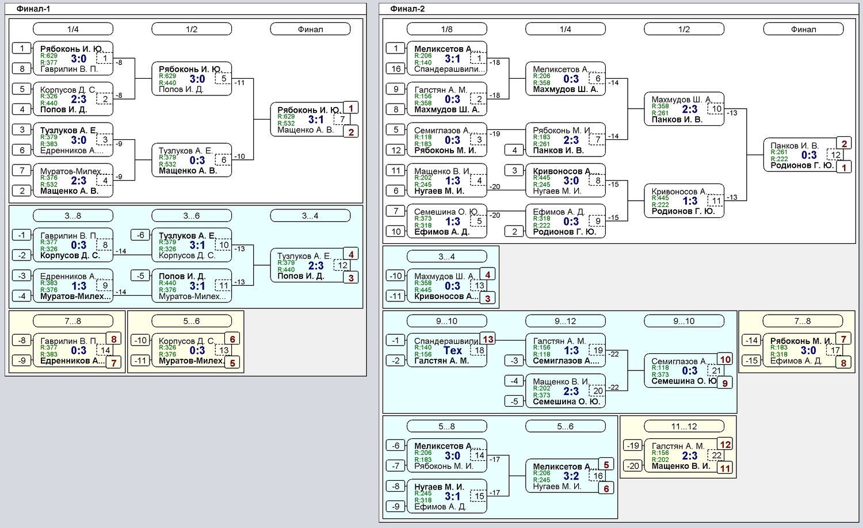
Task: Open the 3...6 round header
Action: point(192,216)
